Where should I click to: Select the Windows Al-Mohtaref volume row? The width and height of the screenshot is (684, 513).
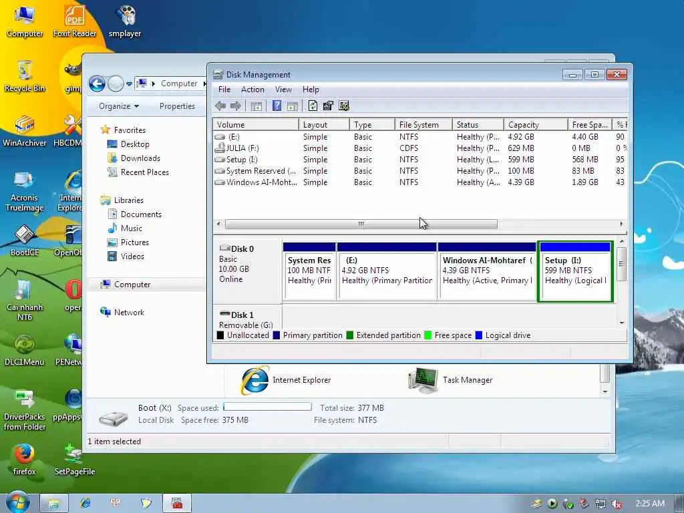coord(420,182)
